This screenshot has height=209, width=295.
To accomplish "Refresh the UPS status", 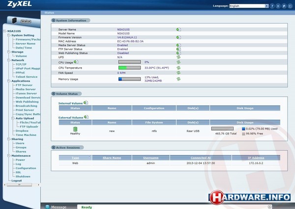I will tap(178, 57).
